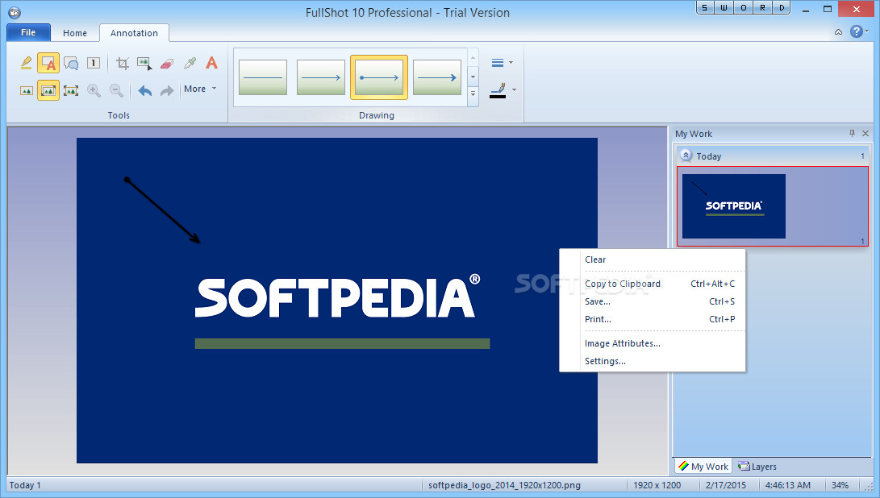880x498 pixels.
Task: Click the W capture button in title bar
Action: point(724,8)
